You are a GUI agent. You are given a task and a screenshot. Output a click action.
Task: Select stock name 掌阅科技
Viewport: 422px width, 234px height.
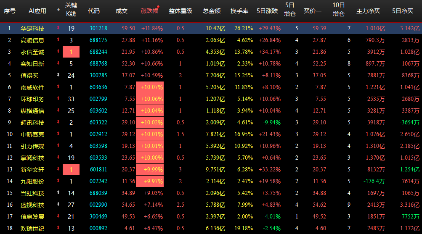click(32, 158)
